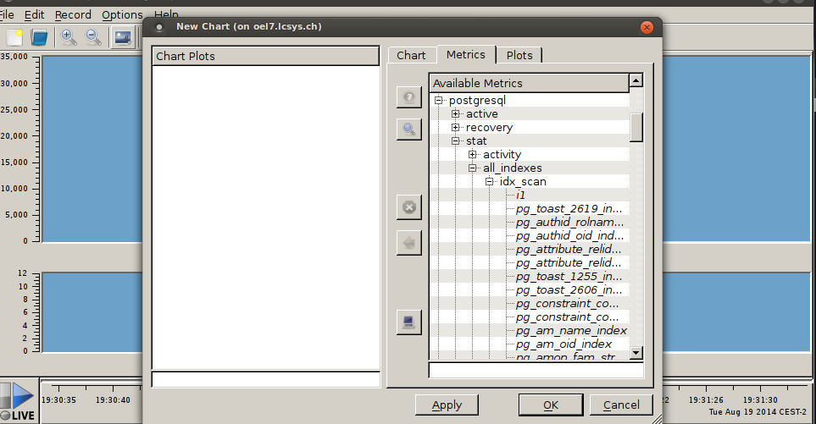Select the pg_am_name_index metric

pos(571,331)
